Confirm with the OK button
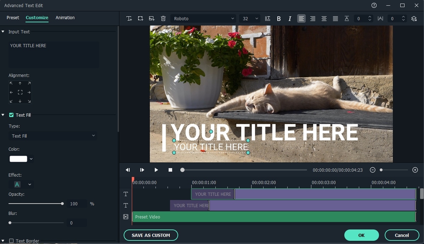424x244 pixels. [362, 235]
